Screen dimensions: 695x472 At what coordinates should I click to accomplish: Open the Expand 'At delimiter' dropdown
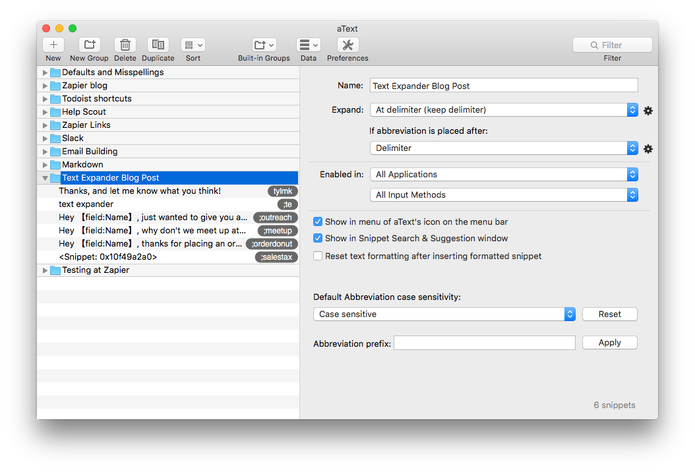[504, 110]
